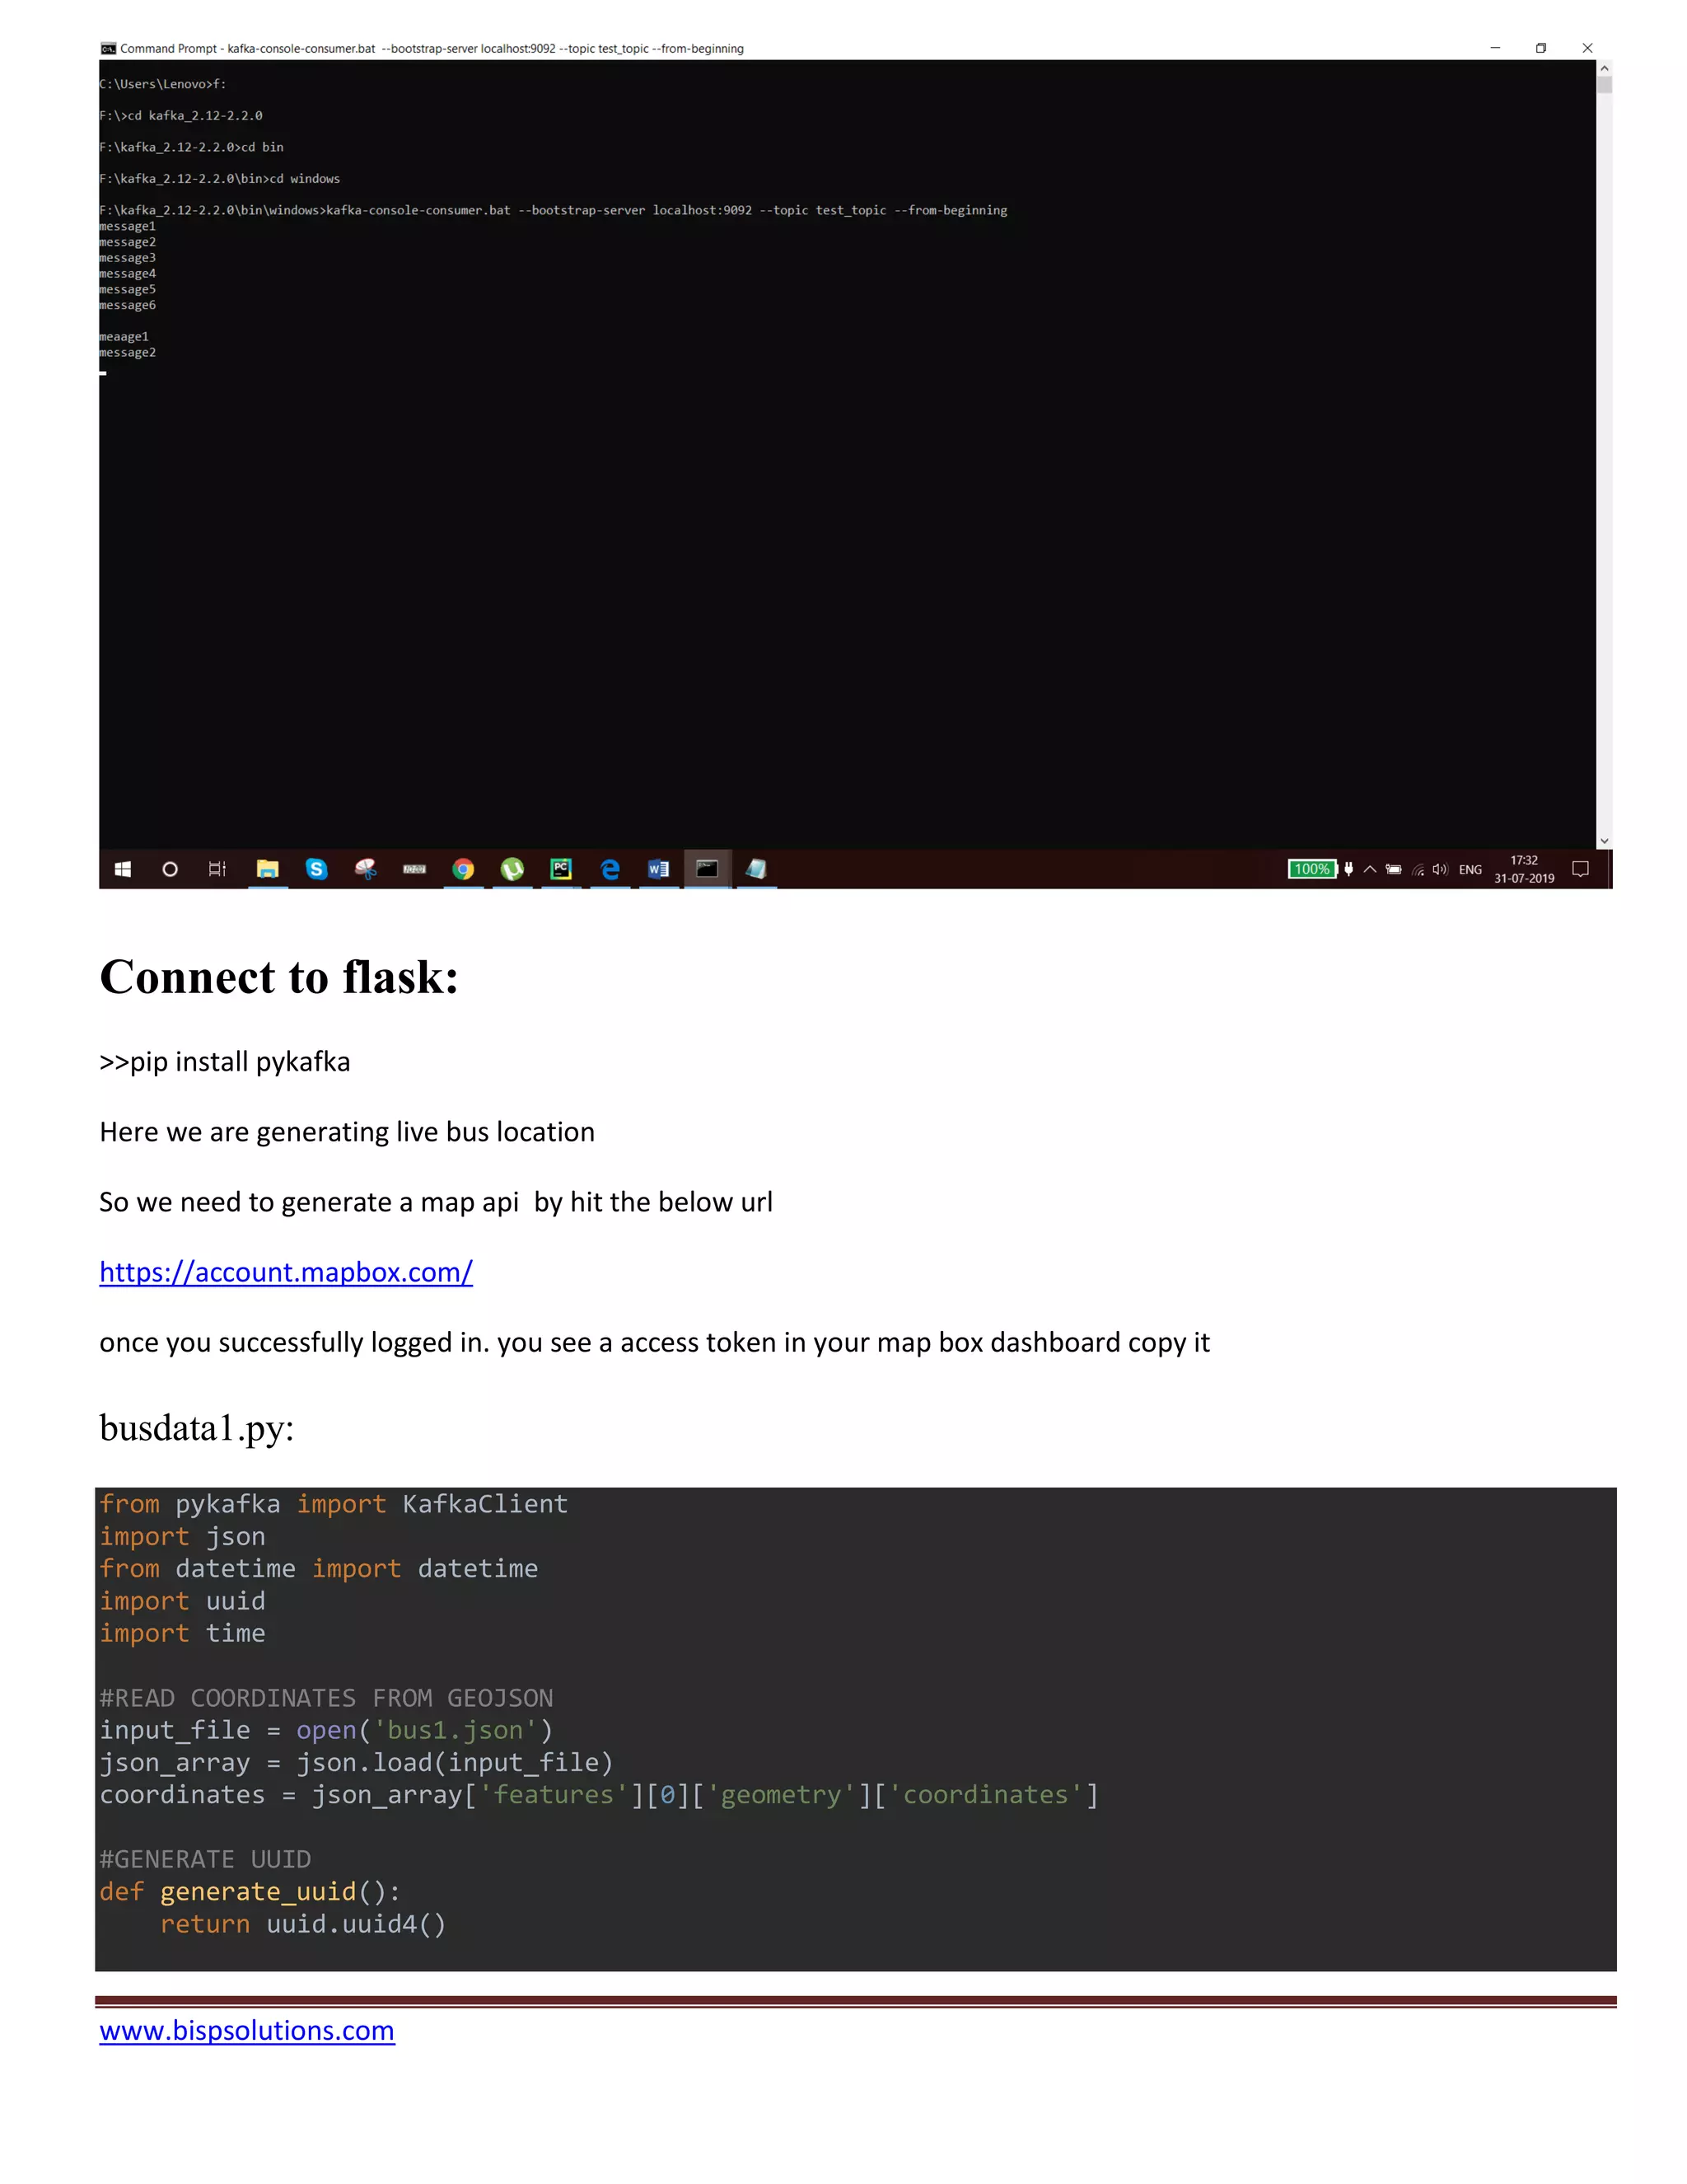Click the "input_file = open('bus1.json')" line
Screen dimensions: 1687x2184
pyautogui.click(x=326, y=1730)
